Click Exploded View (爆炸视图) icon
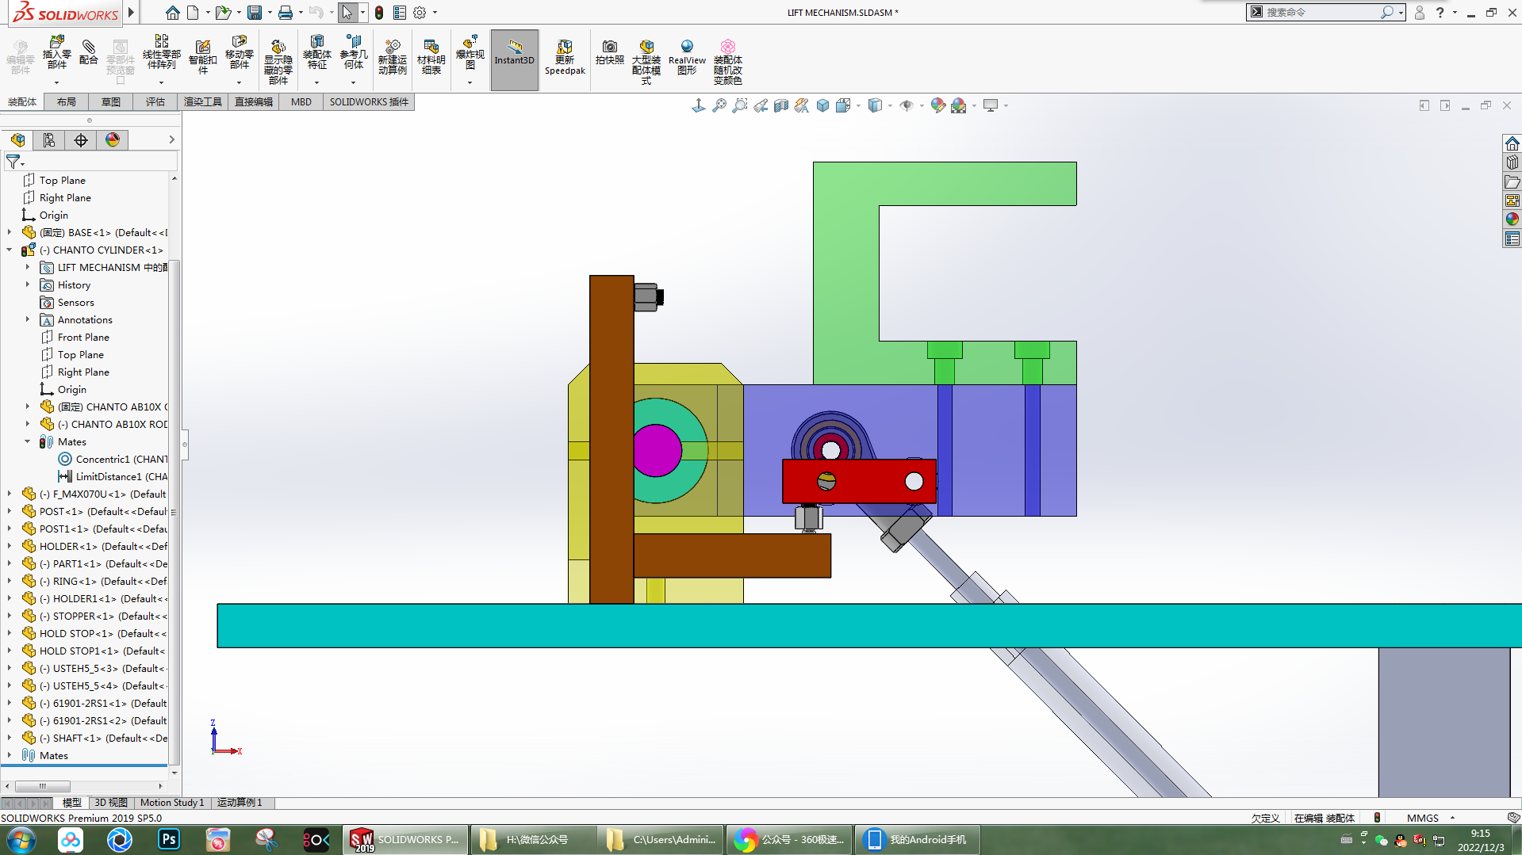The image size is (1522, 855). coord(470,52)
